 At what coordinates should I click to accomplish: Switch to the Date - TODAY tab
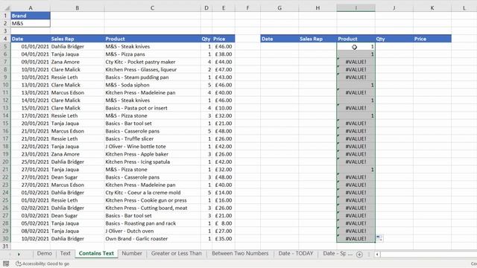(296, 253)
